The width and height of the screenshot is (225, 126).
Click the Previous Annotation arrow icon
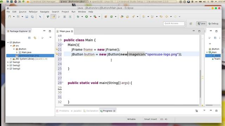click(x=152, y=17)
